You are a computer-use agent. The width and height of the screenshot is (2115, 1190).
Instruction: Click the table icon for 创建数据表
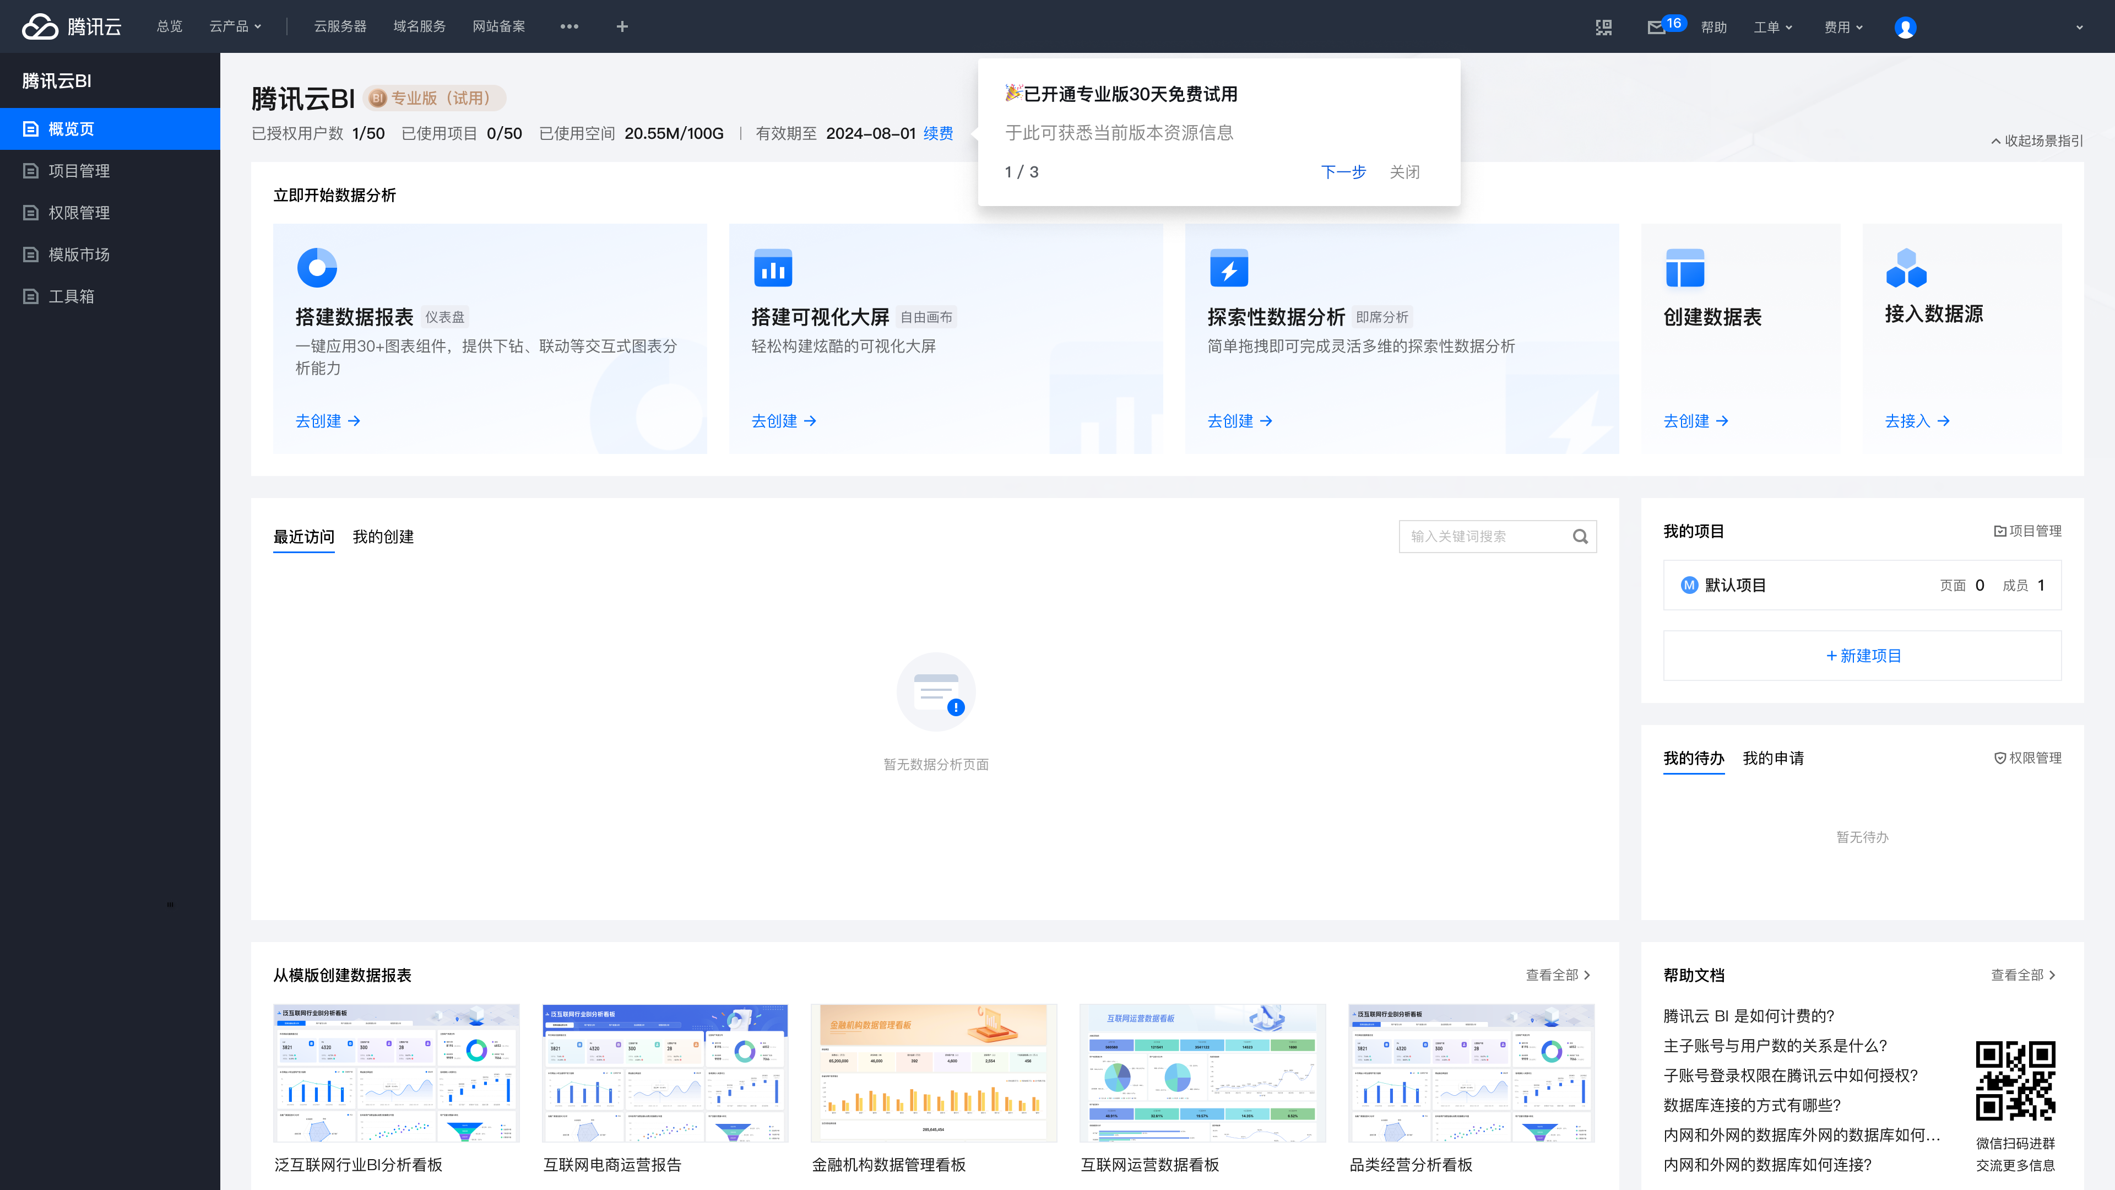[1685, 268]
